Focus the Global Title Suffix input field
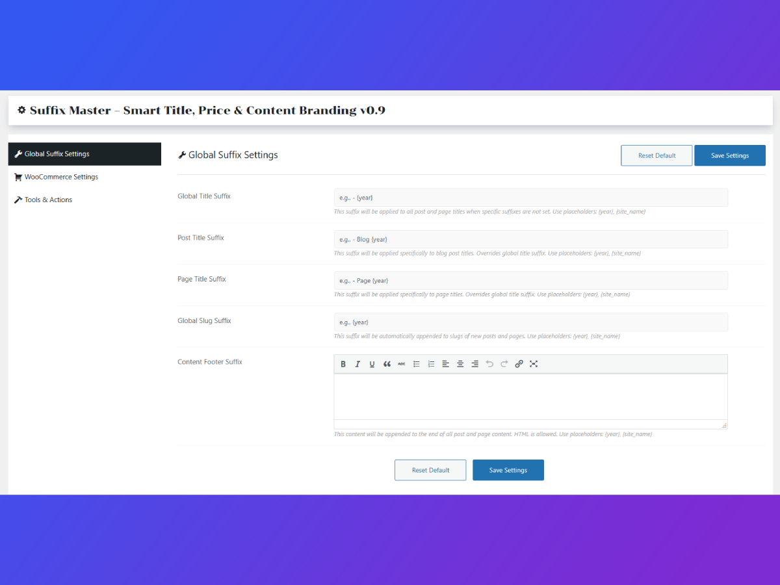This screenshot has width=780, height=585. [x=530, y=198]
